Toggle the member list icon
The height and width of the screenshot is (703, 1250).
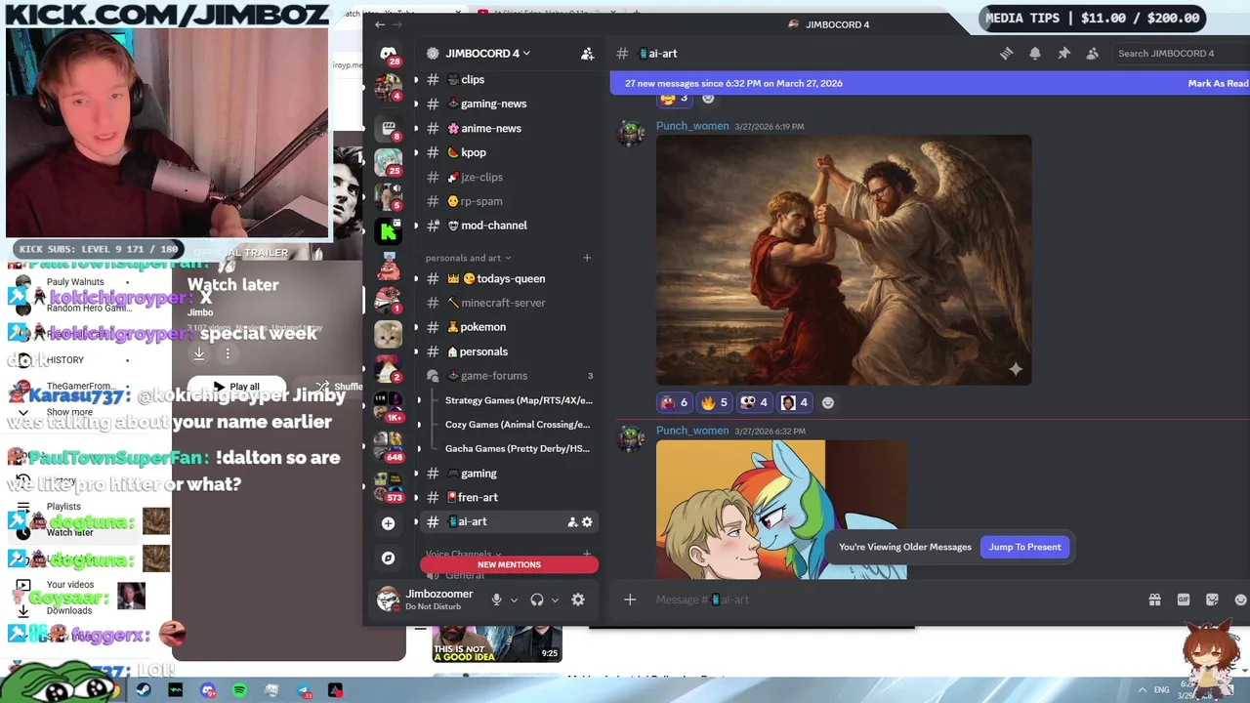[x=1093, y=54]
